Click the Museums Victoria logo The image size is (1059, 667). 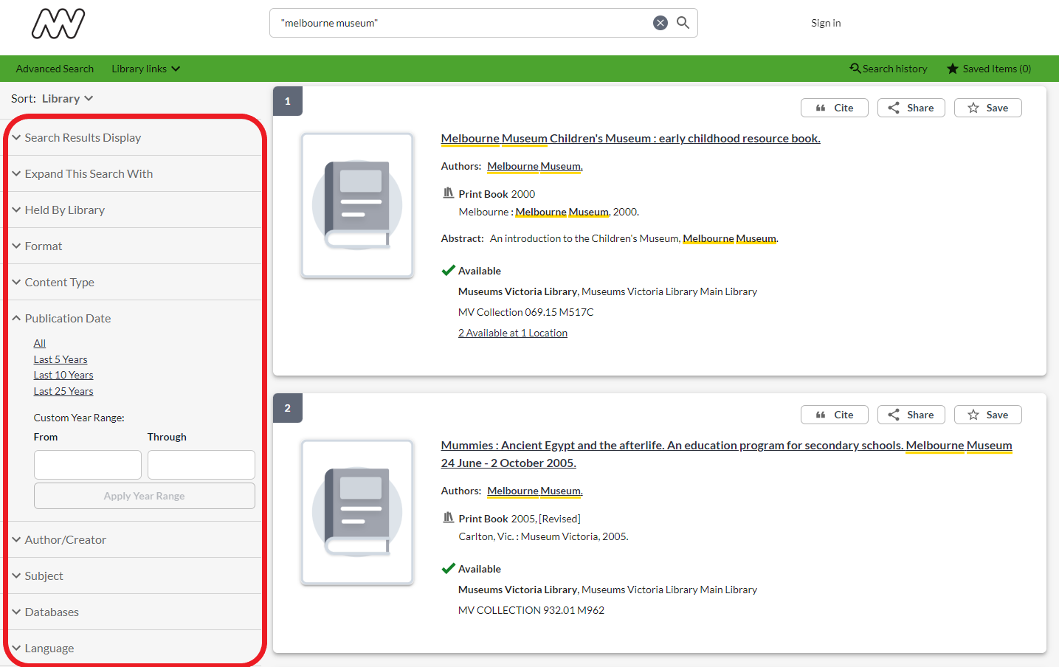point(58,24)
